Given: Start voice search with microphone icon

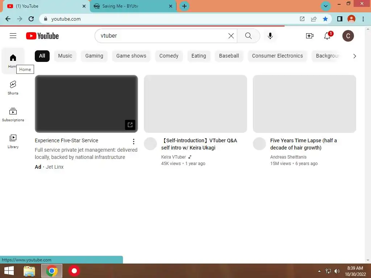Looking at the screenshot, I should [x=270, y=36].
